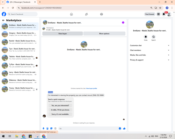Open the notifications bell icon
This screenshot has height=139, width=175.
164,14
